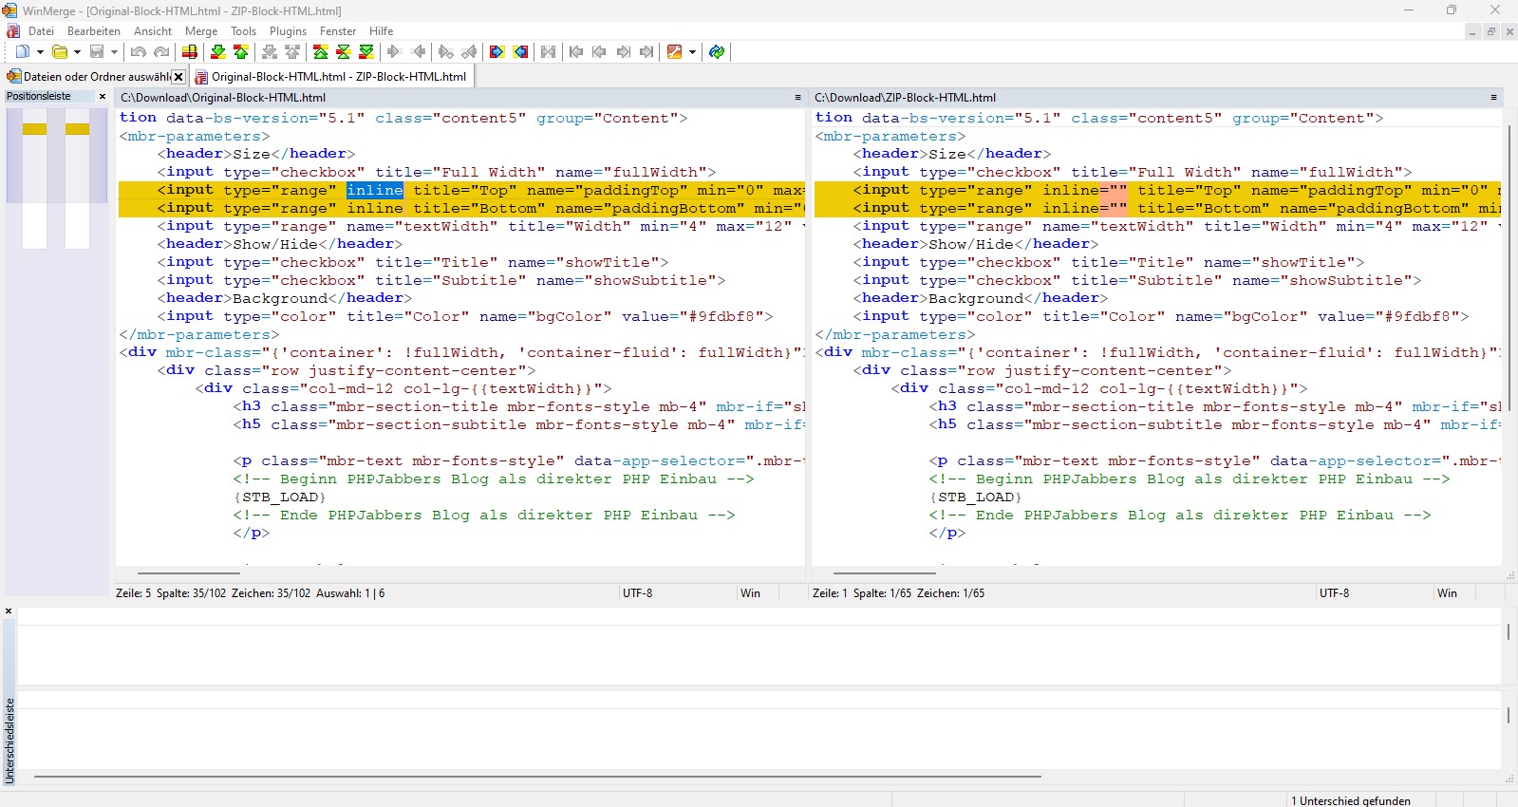Click Select Line Difference icon
This screenshot has width=1518, height=807.
[x=190, y=52]
